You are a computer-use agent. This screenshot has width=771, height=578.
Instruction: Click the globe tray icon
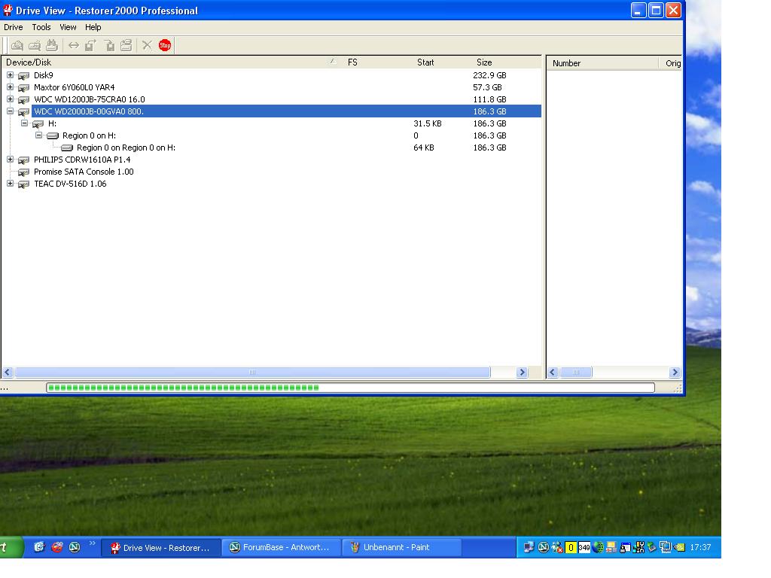point(598,547)
